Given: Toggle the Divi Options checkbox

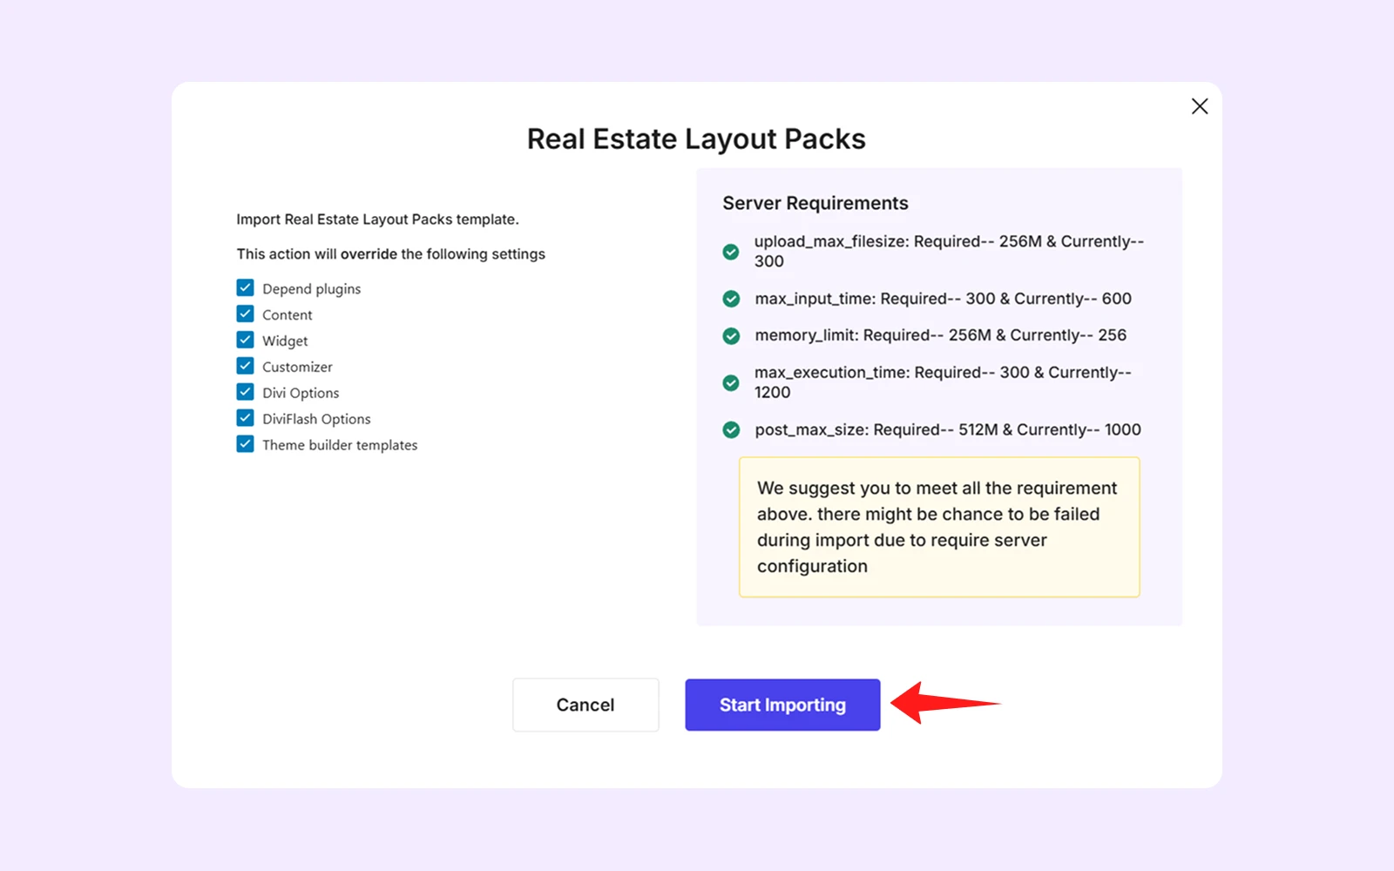Looking at the screenshot, I should point(245,393).
